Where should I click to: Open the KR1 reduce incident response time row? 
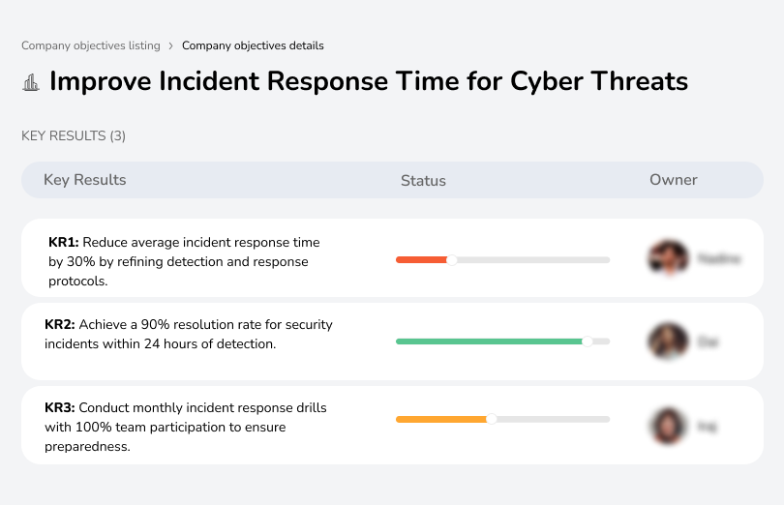[x=392, y=258]
